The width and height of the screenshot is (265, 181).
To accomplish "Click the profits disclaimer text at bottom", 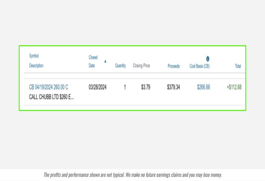I will [132, 175].
